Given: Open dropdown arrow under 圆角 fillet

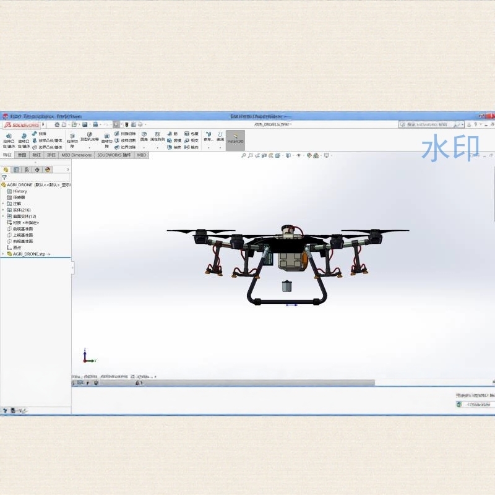Looking at the screenshot, I should point(144,147).
